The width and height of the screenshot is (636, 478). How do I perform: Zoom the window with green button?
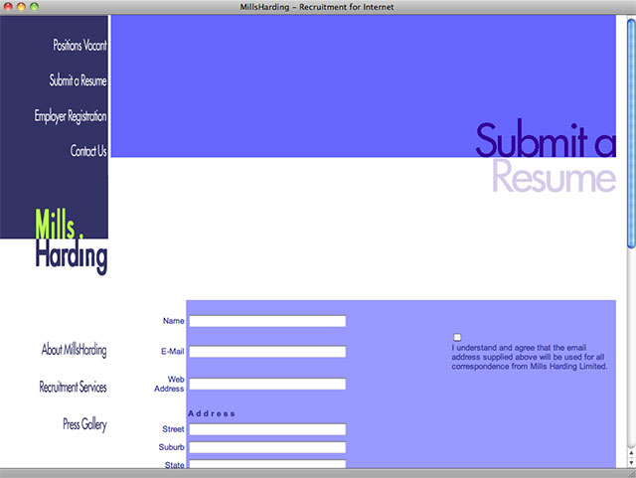pyautogui.click(x=34, y=7)
